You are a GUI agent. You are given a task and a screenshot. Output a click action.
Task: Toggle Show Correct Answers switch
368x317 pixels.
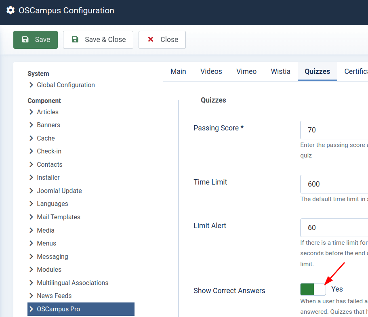pos(313,289)
